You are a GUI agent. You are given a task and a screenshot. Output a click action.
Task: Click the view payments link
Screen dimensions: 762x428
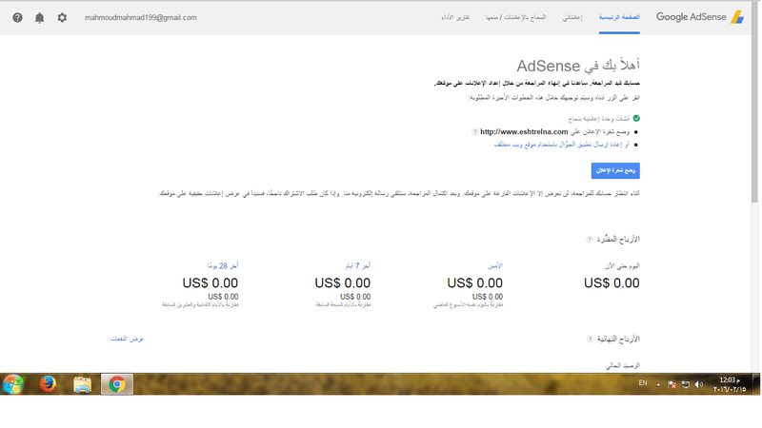128,339
